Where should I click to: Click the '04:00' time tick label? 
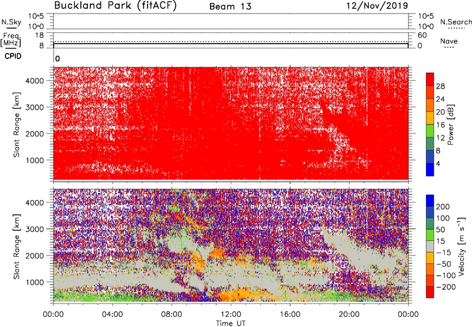tap(112, 315)
